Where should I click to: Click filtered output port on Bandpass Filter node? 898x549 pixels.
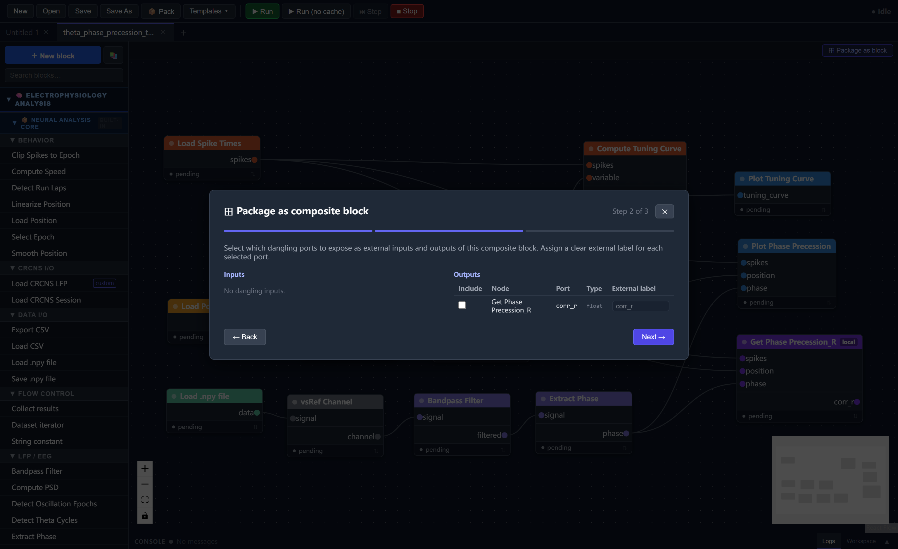[505, 435]
